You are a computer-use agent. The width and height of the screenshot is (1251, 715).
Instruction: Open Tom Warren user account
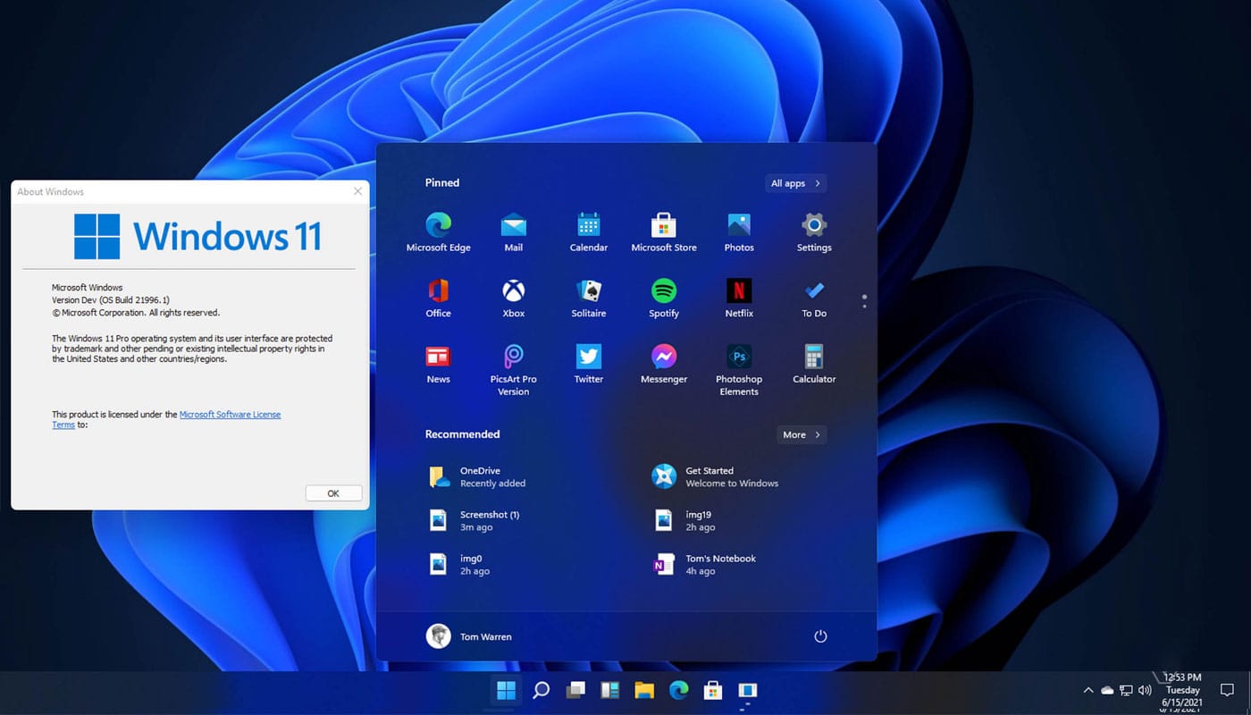tap(469, 636)
